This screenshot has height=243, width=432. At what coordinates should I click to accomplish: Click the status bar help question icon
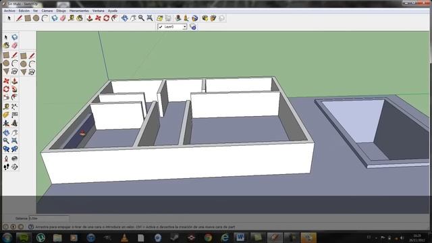point(31,227)
